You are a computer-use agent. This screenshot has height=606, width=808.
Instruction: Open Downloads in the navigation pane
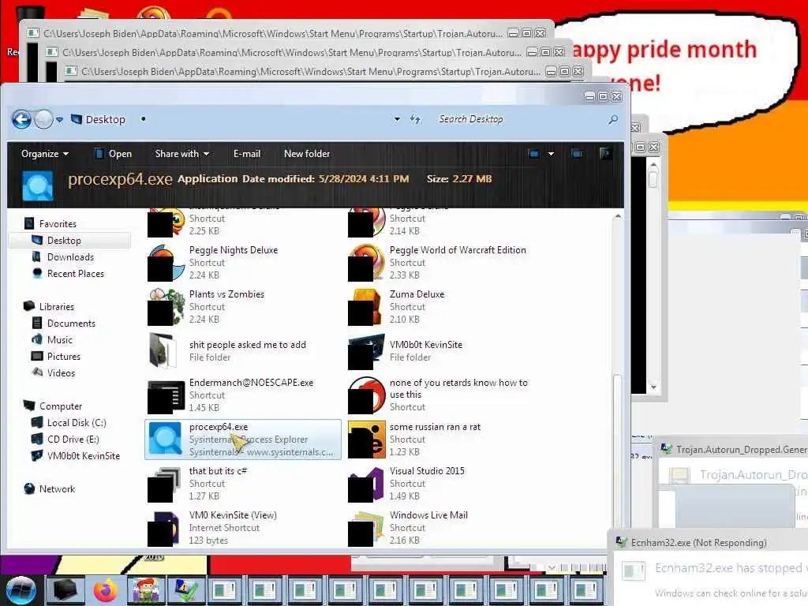click(63, 256)
